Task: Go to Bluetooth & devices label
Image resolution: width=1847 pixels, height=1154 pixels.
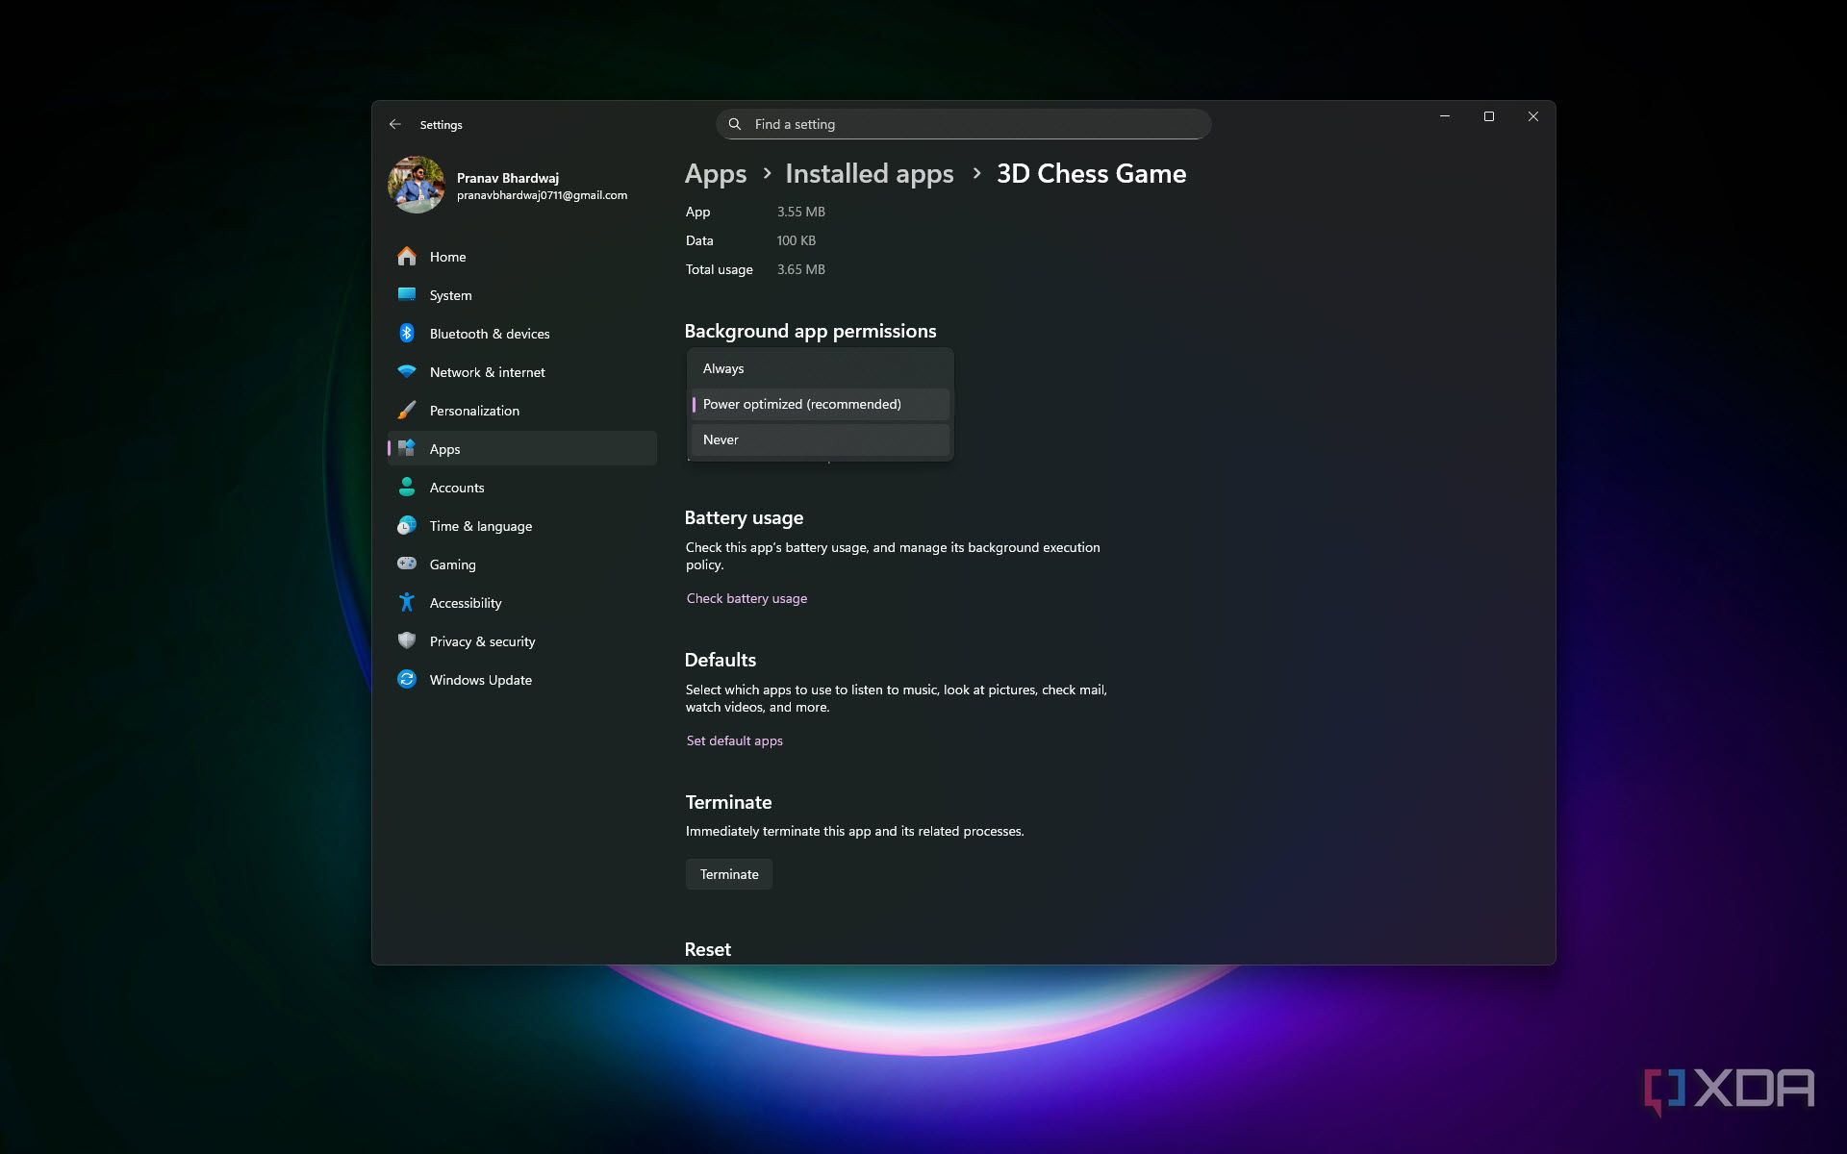Action: click(490, 334)
